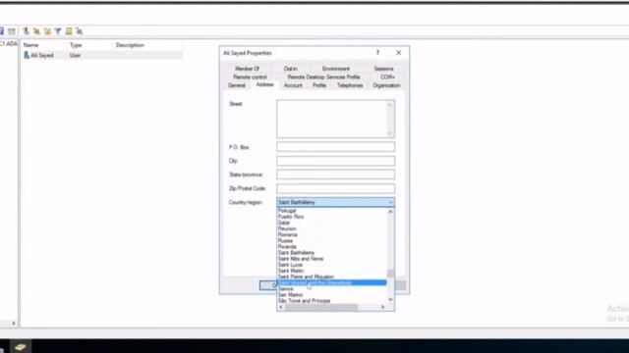Viewport: 629px width, 353px height.
Task: Pick Rwanda in the country list
Action: click(x=287, y=246)
